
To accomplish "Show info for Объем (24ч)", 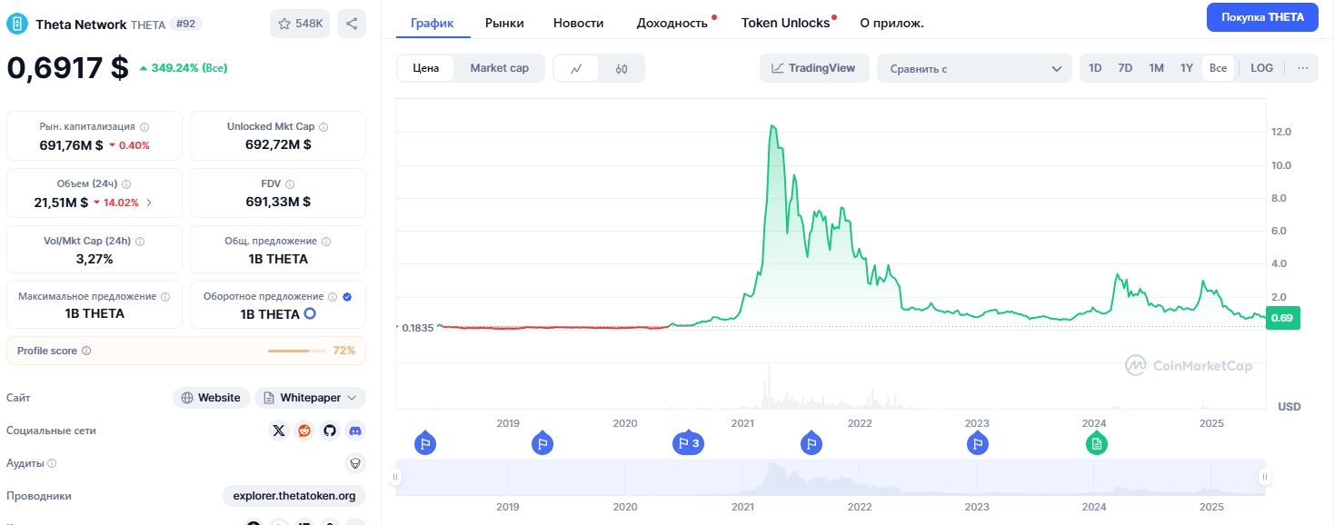I will (126, 184).
